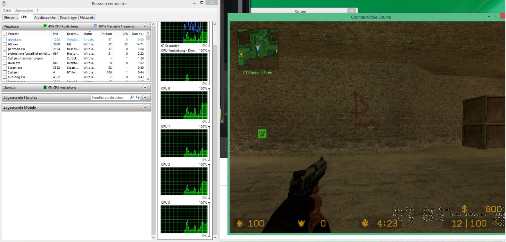Click the Sound window title behind the game
Viewport: 506px width, 242px height.
coord(300,12)
